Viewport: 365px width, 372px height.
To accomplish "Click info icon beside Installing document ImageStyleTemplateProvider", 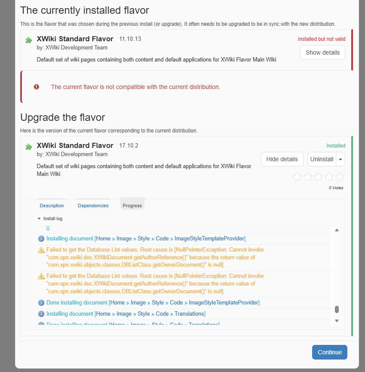I will pyautogui.click(x=41, y=239).
